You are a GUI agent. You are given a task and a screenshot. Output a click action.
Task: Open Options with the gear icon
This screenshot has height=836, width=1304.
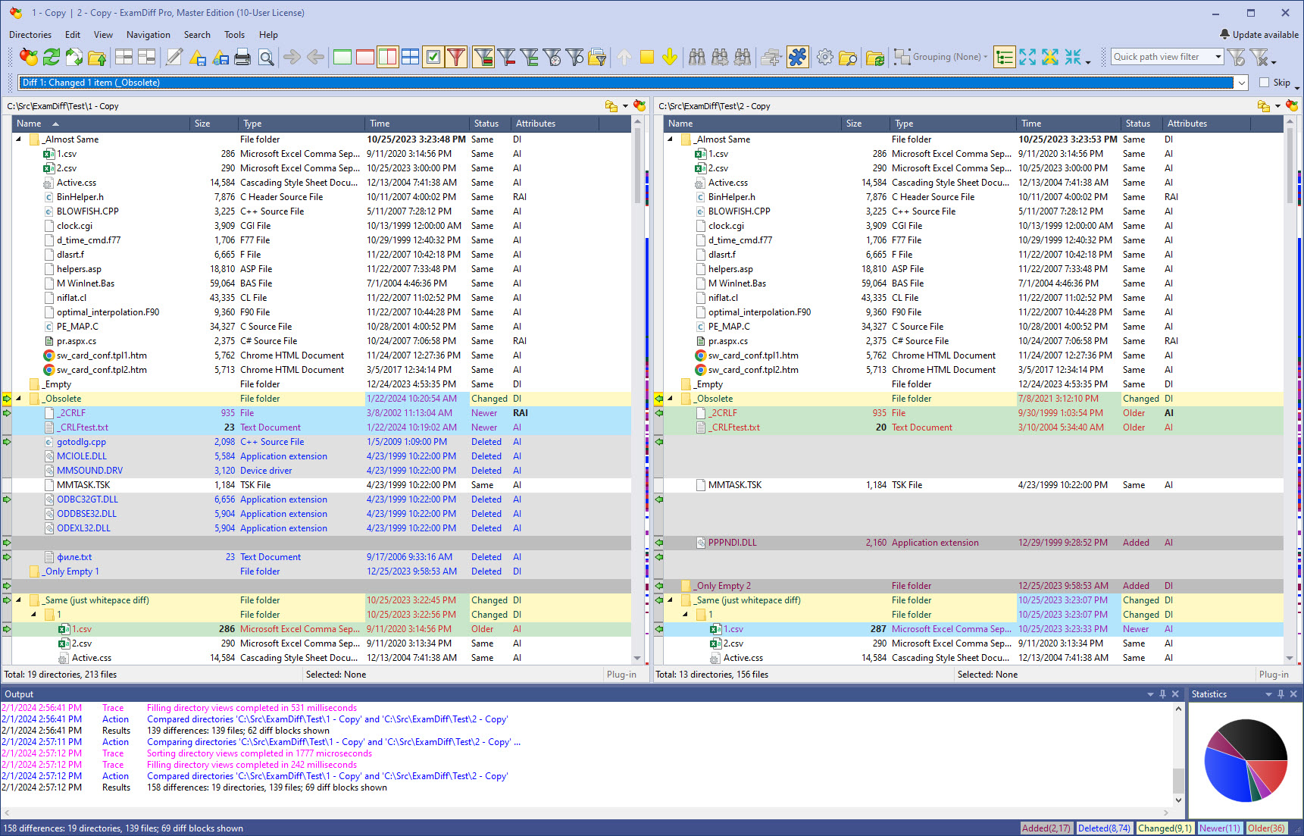[825, 57]
